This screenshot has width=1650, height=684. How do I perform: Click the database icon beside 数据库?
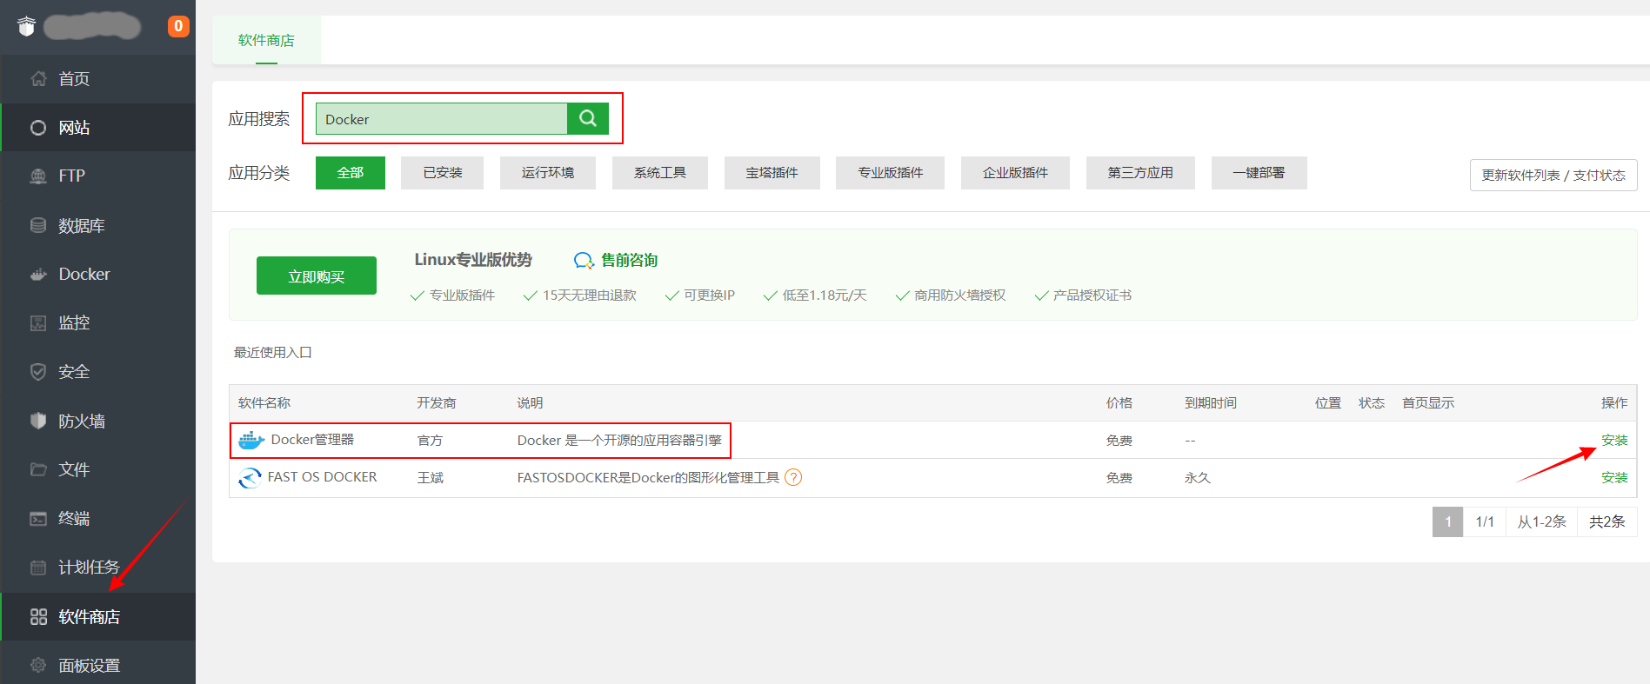click(38, 225)
